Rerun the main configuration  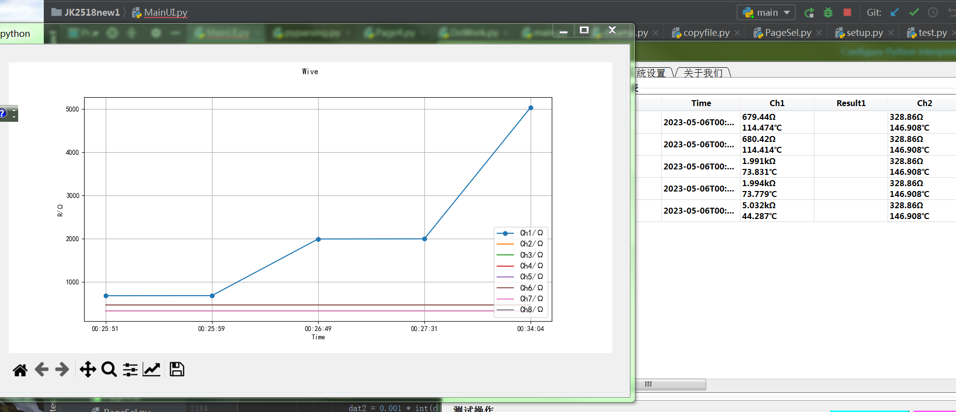click(809, 12)
